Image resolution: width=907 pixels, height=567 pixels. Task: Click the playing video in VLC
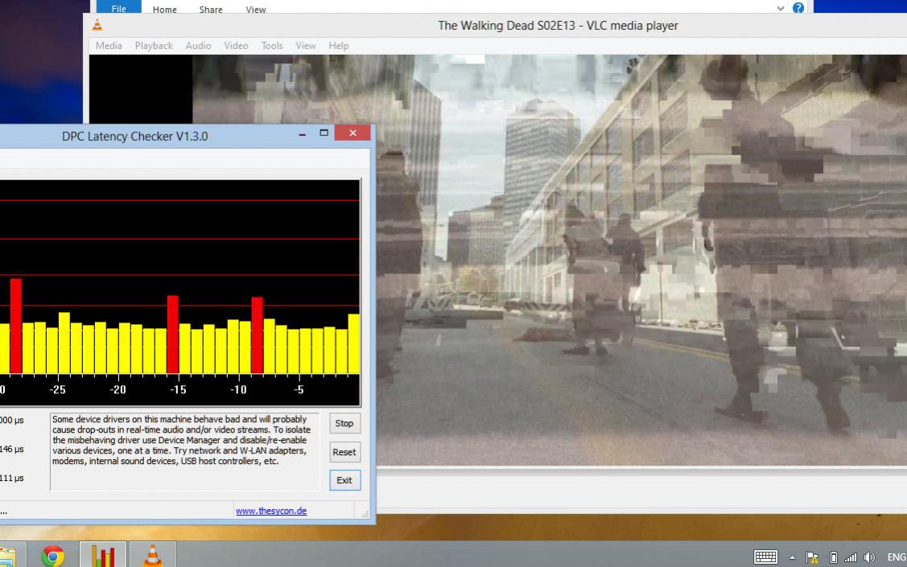click(x=641, y=260)
